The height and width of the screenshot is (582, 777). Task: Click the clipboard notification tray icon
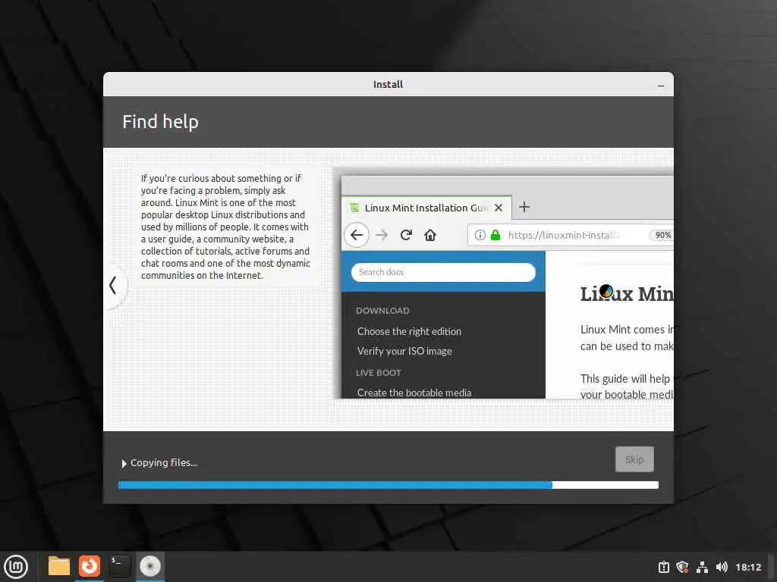(663, 567)
